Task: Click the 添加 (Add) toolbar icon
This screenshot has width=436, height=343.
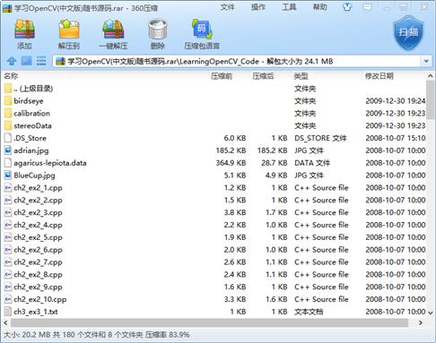Action: pos(24,30)
